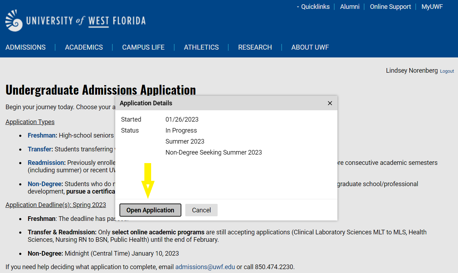The width and height of the screenshot is (458, 273).
Task: Click the Started date 01/26/2023
Action: [182, 119]
